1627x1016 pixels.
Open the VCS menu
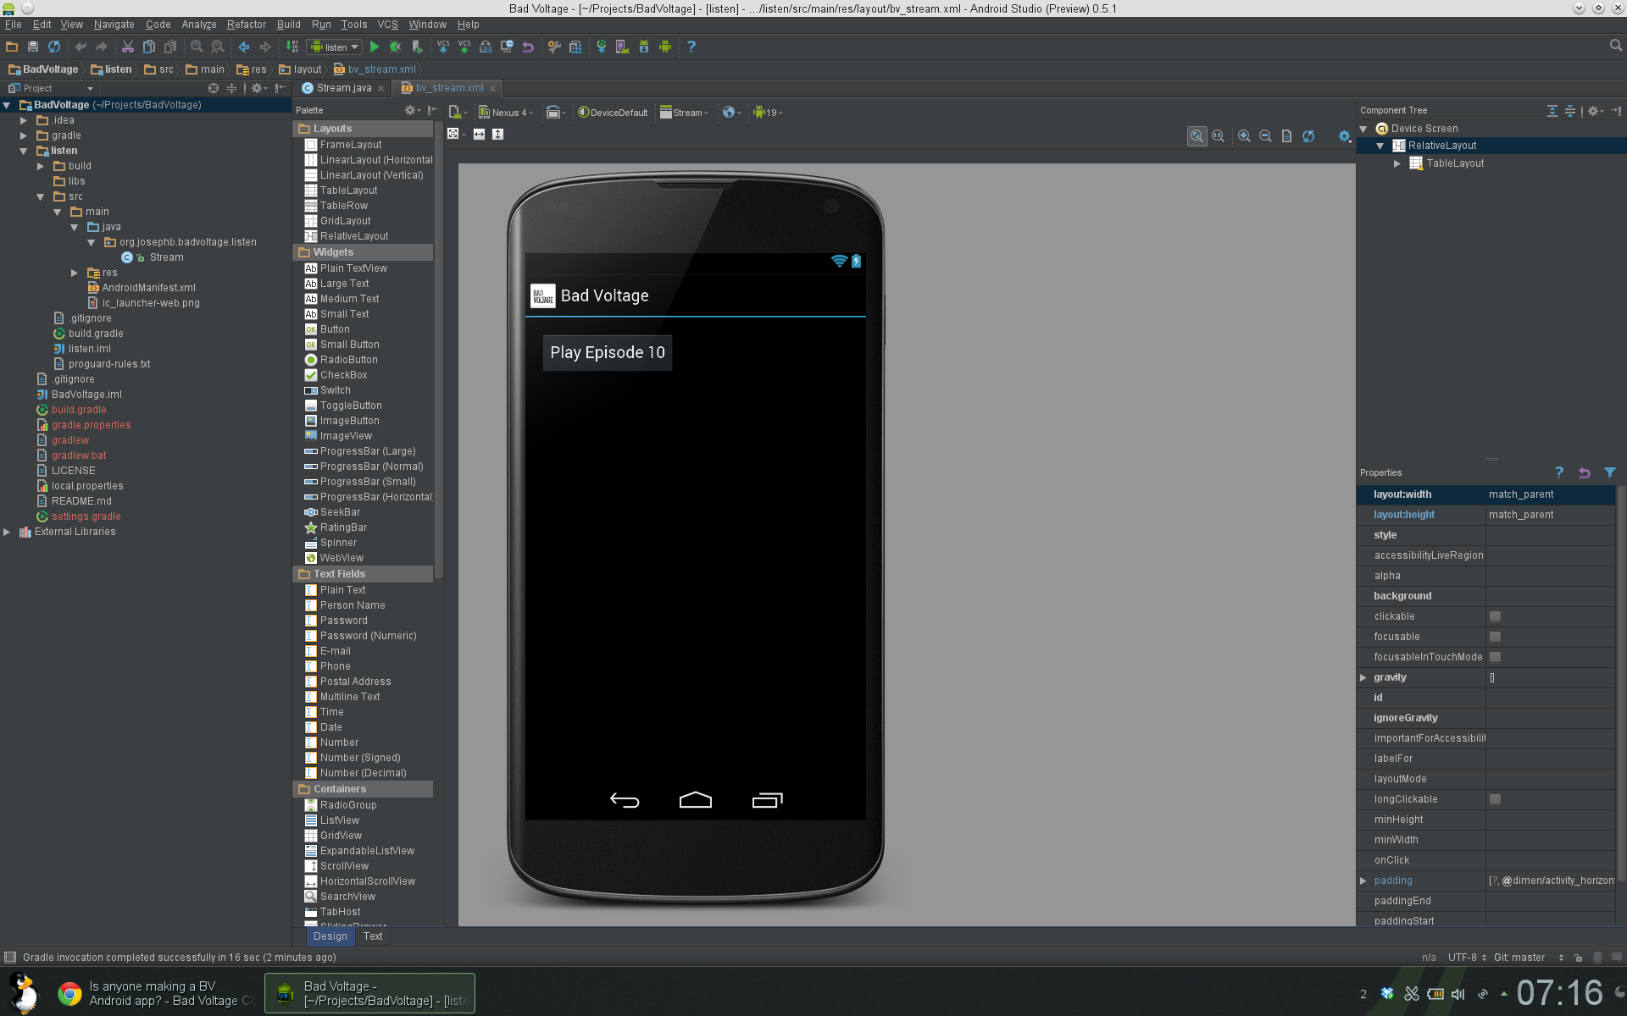click(387, 25)
